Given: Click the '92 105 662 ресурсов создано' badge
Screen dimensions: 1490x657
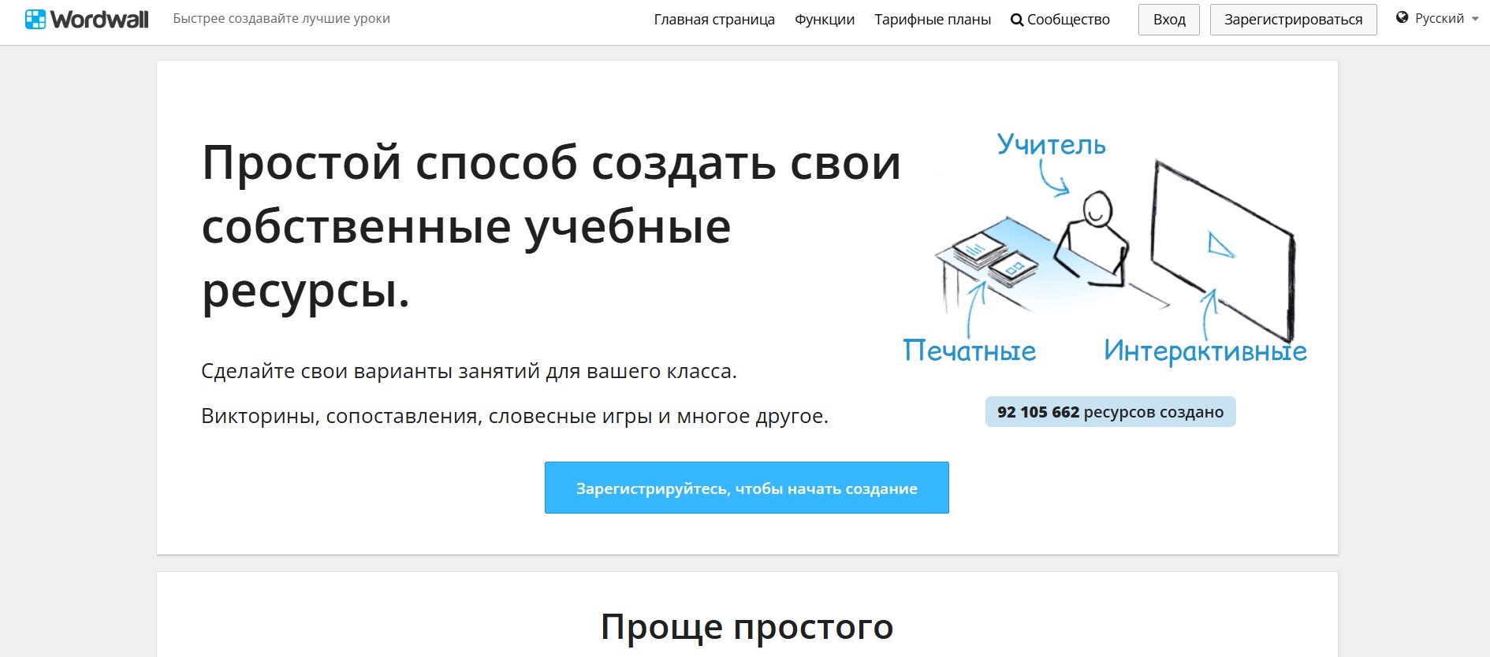Looking at the screenshot, I should click(x=1110, y=412).
